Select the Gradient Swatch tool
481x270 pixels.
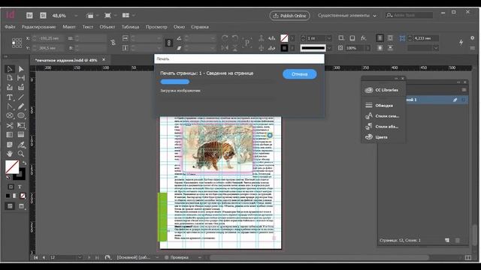10,135
